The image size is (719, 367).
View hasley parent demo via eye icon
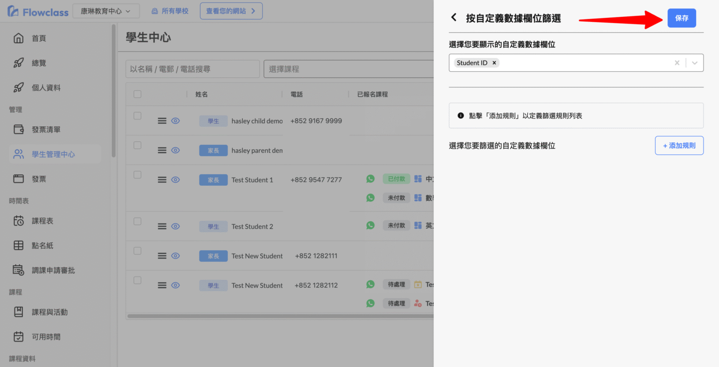tap(175, 150)
